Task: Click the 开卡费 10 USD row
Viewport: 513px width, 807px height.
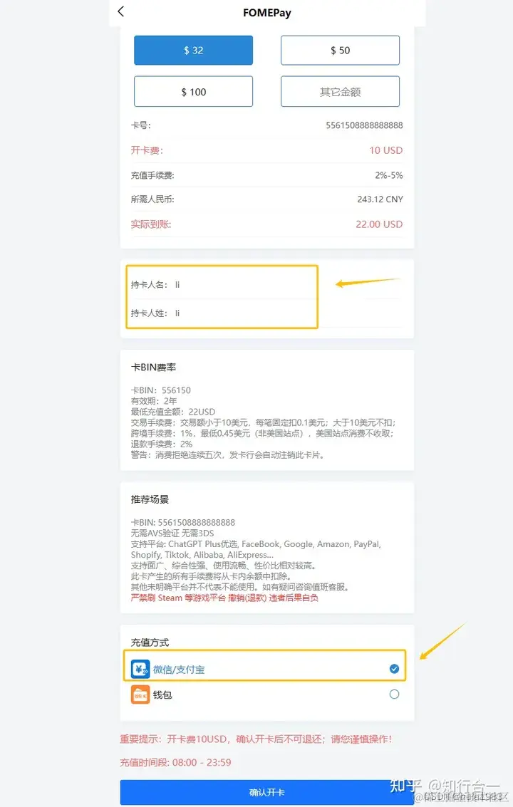Action: 266,150
